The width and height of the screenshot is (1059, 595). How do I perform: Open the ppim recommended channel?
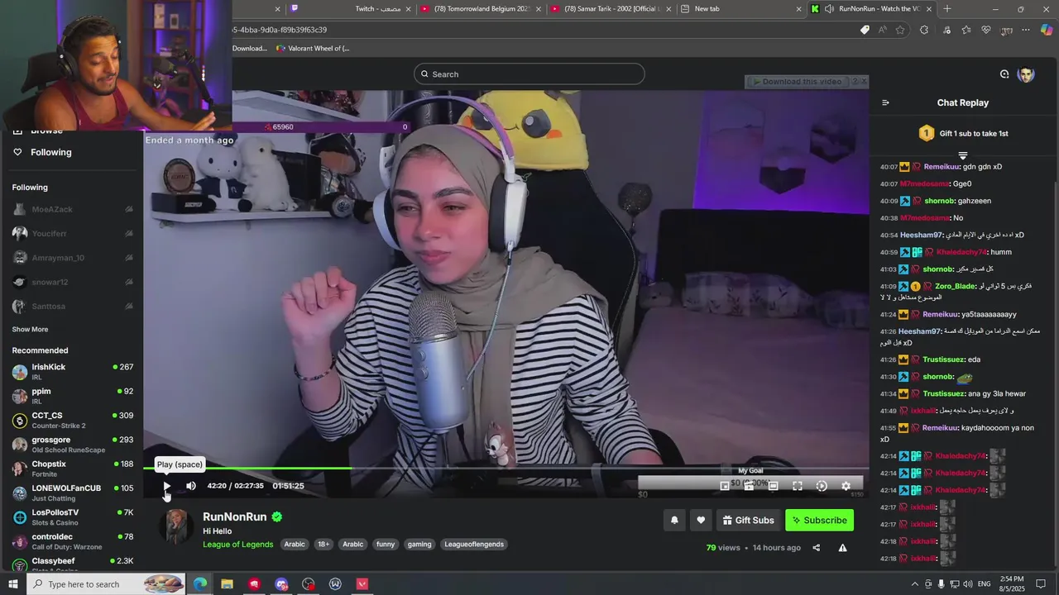pyautogui.click(x=72, y=396)
